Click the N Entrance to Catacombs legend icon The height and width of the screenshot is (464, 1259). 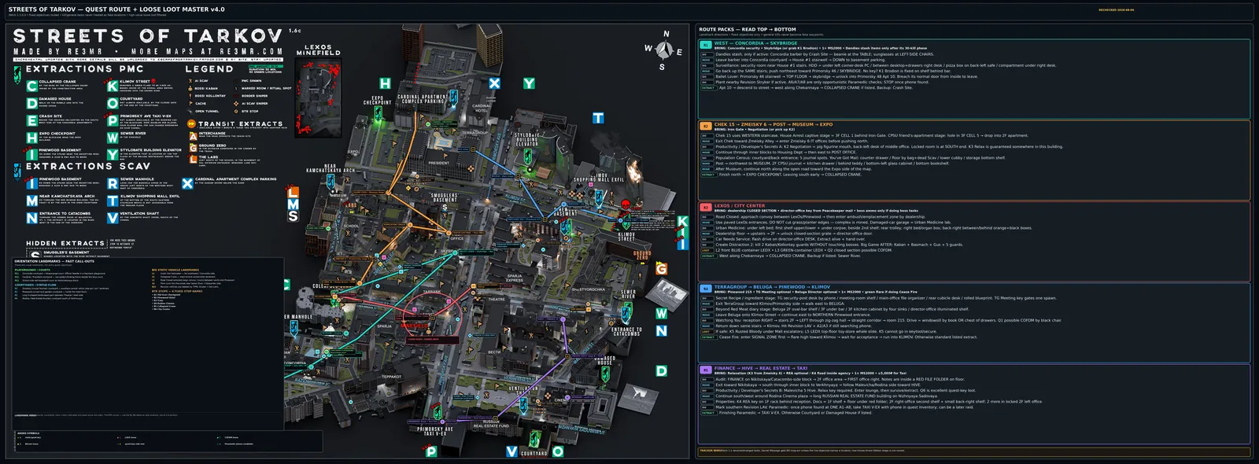click(31, 218)
